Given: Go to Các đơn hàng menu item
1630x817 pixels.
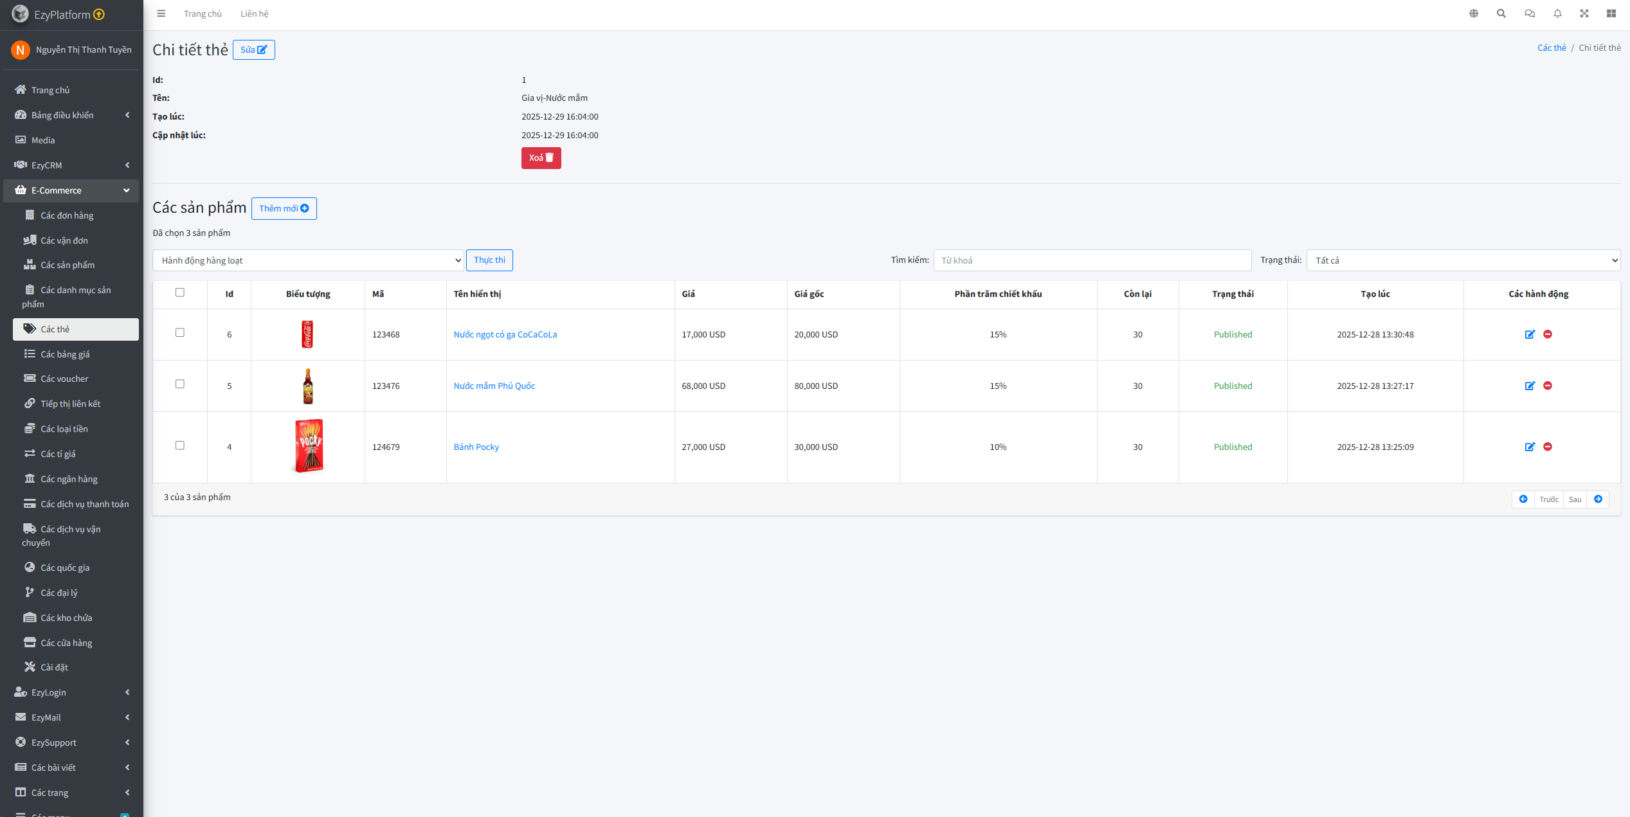Looking at the screenshot, I should (x=67, y=215).
